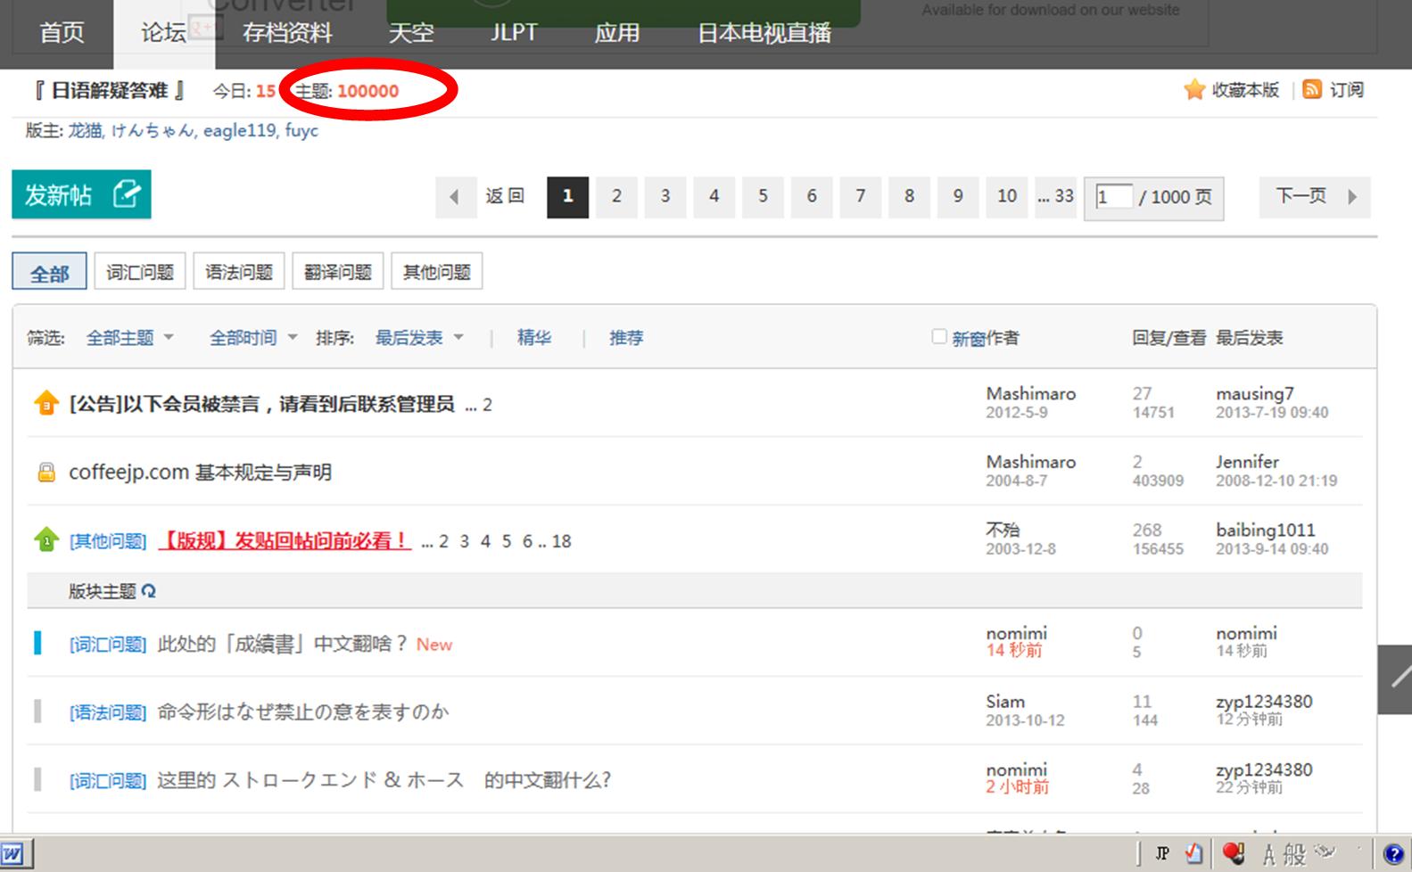Click the grey marker on 命令形 thread
Image resolution: width=1412 pixels, height=872 pixels.
coord(37,712)
